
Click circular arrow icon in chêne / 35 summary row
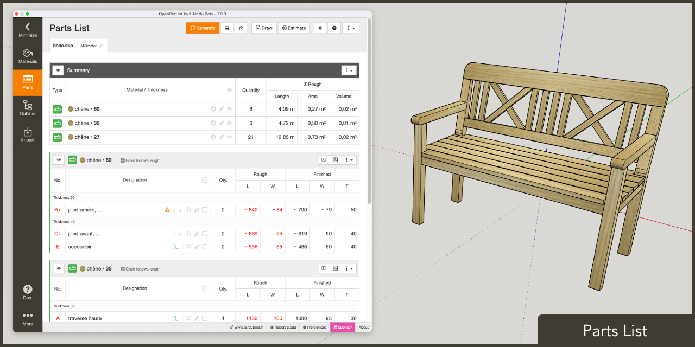[213, 123]
